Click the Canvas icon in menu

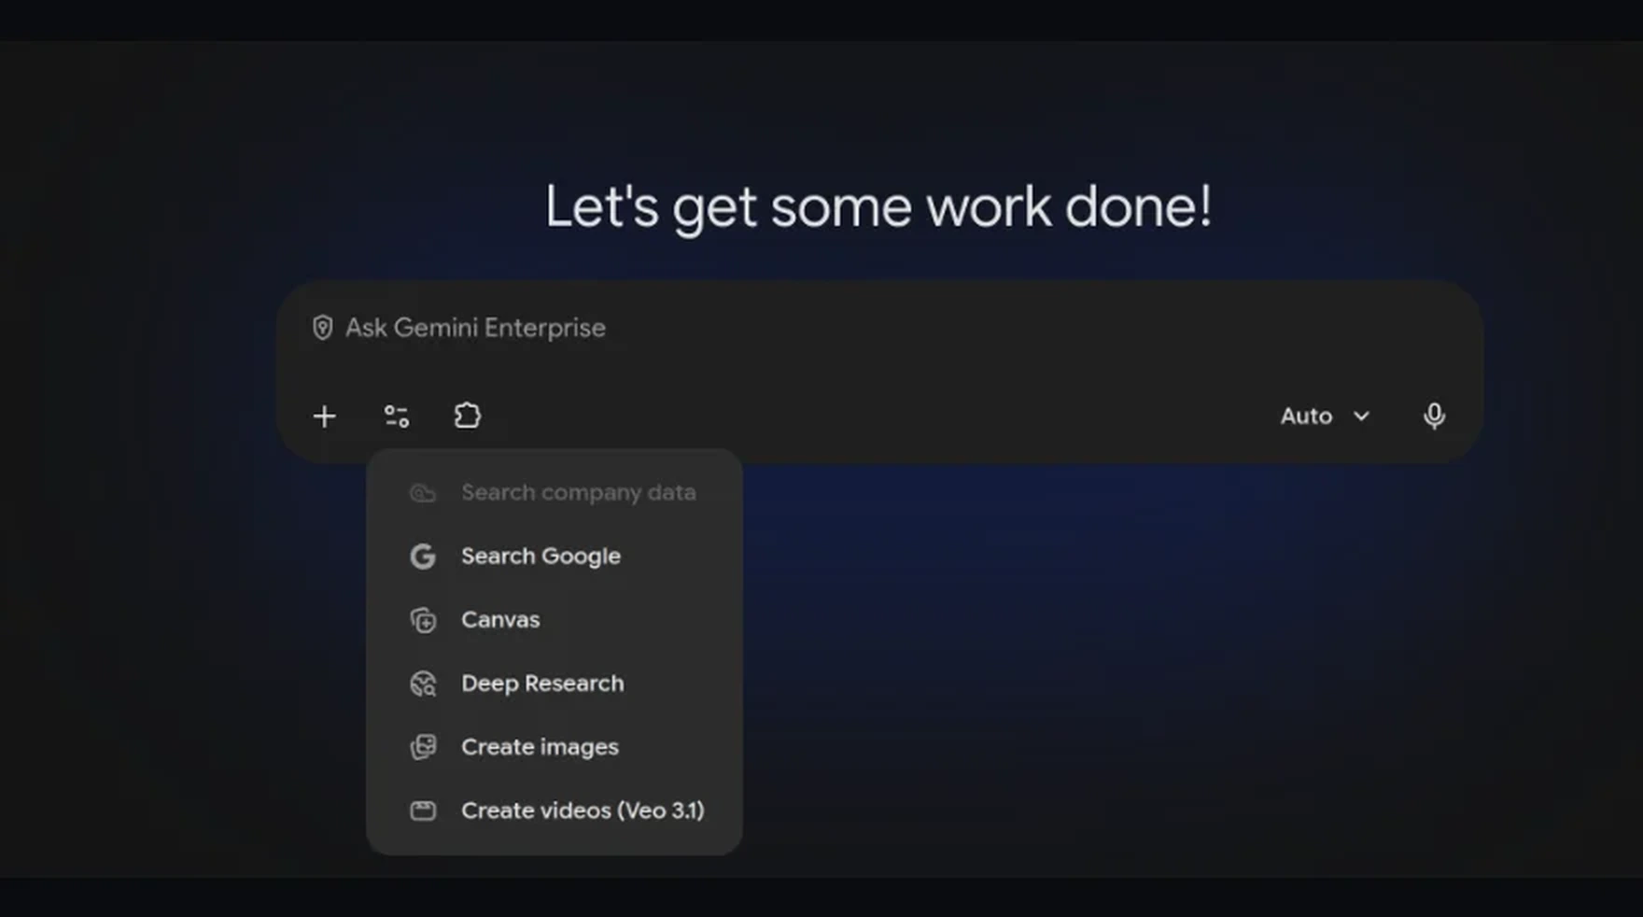(423, 620)
